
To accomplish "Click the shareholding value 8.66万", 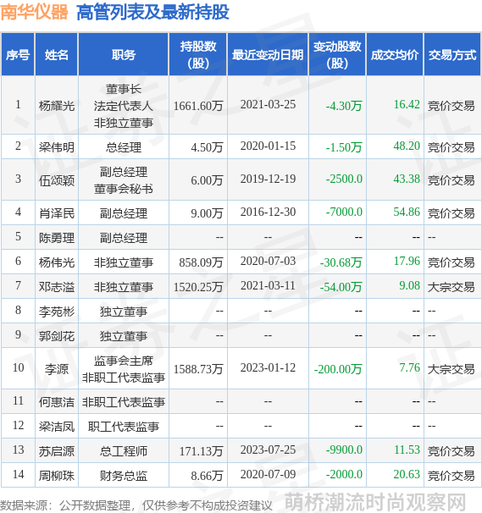I will point(207,476).
